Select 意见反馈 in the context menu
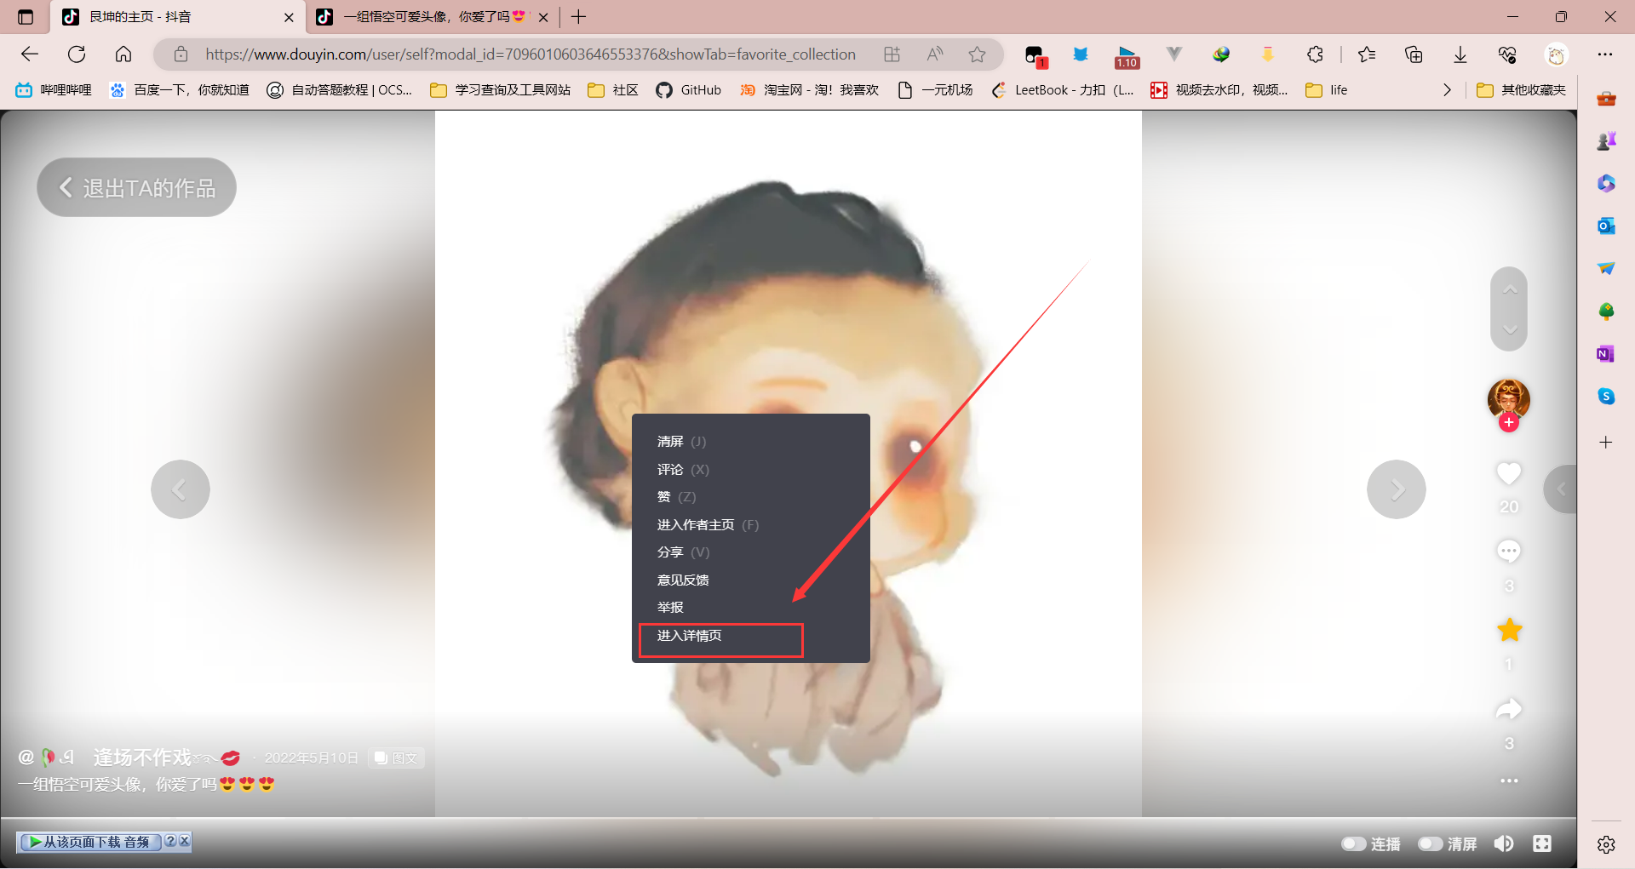The height and width of the screenshot is (869, 1635). pyautogui.click(x=683, y=580)
